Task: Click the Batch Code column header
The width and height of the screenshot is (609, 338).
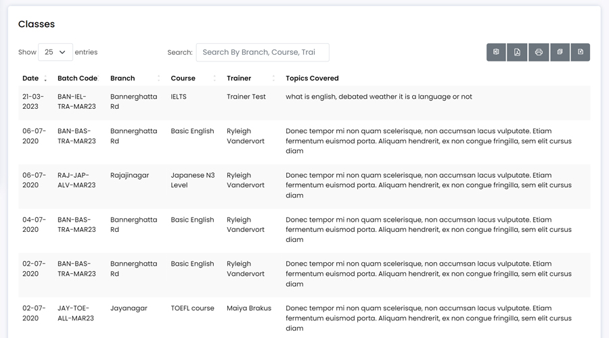Action: tap(77, 78)
